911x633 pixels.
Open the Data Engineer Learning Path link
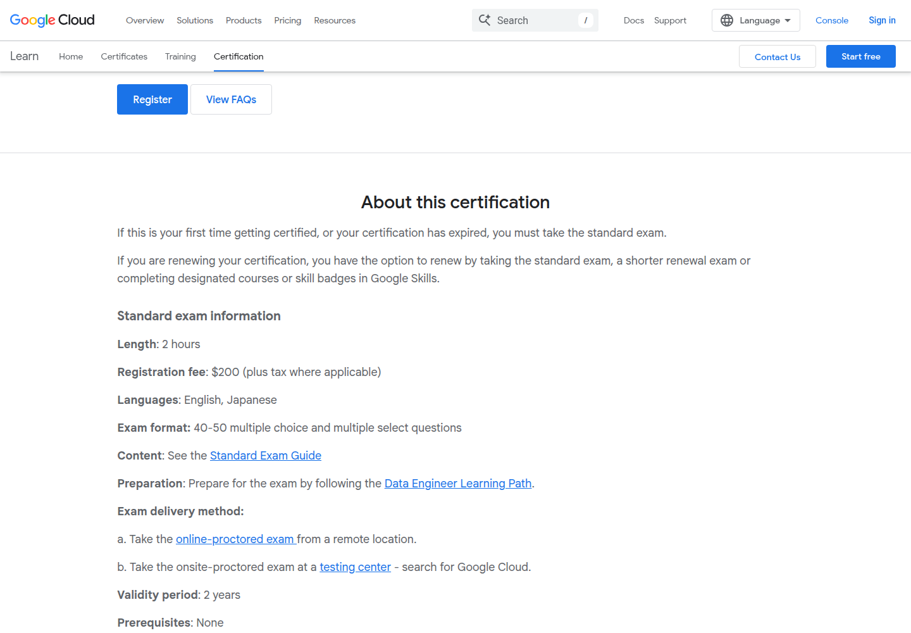[x=458, y=484]
